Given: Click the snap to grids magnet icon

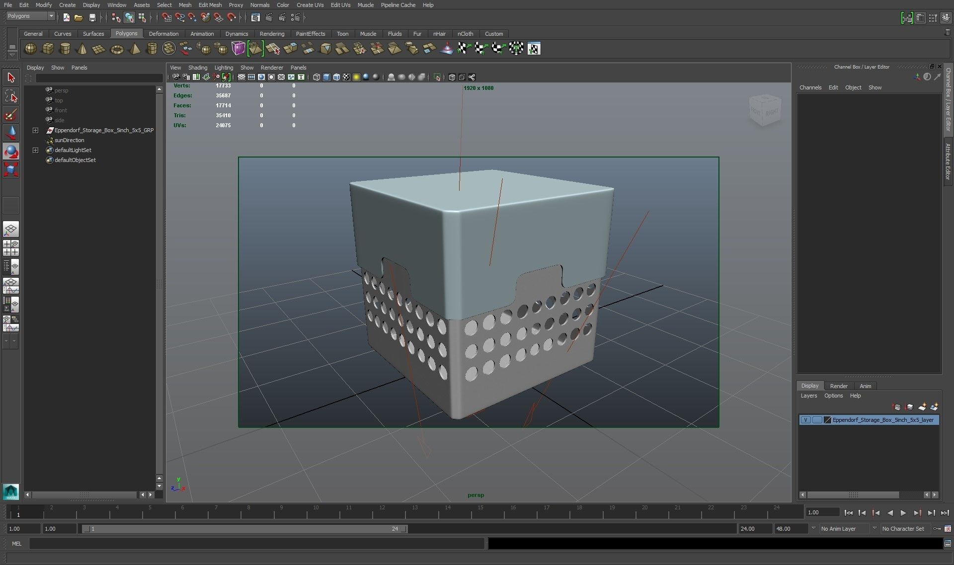Looking at the screenshot, I should (x=166, y=18).
